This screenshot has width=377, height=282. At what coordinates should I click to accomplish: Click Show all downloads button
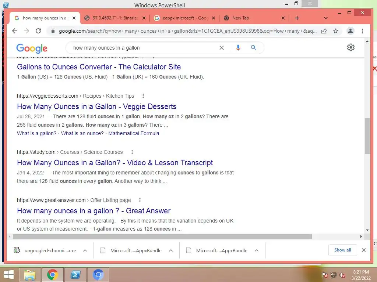pyautogui.click(x=343, y=250)
